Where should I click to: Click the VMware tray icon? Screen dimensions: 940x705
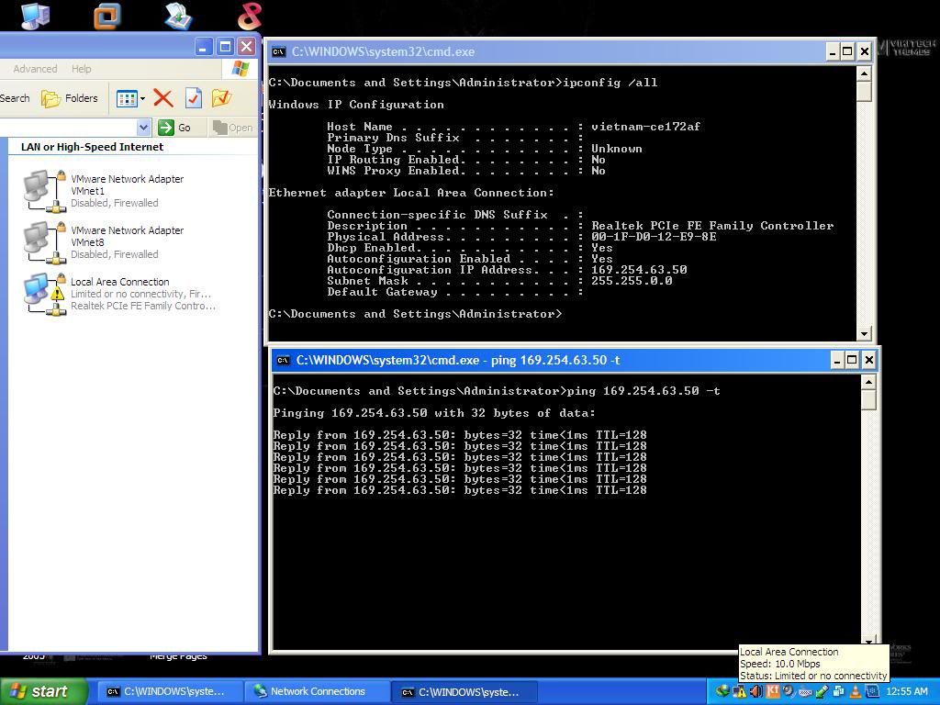tap(839, 691)
